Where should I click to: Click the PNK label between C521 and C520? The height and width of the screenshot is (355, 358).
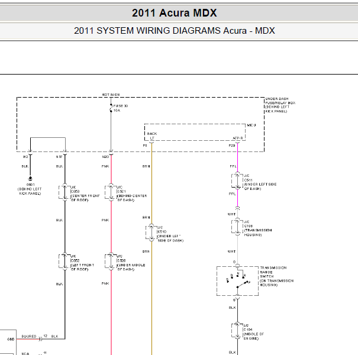pos(105,220)
